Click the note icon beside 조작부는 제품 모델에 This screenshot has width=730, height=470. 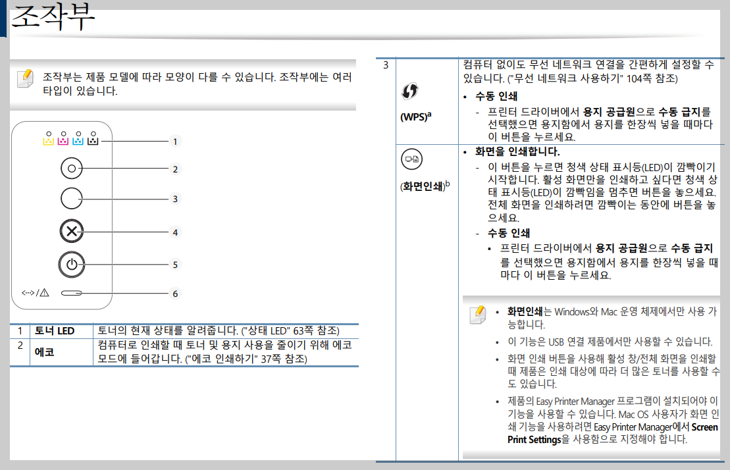[x=25, y=78]
